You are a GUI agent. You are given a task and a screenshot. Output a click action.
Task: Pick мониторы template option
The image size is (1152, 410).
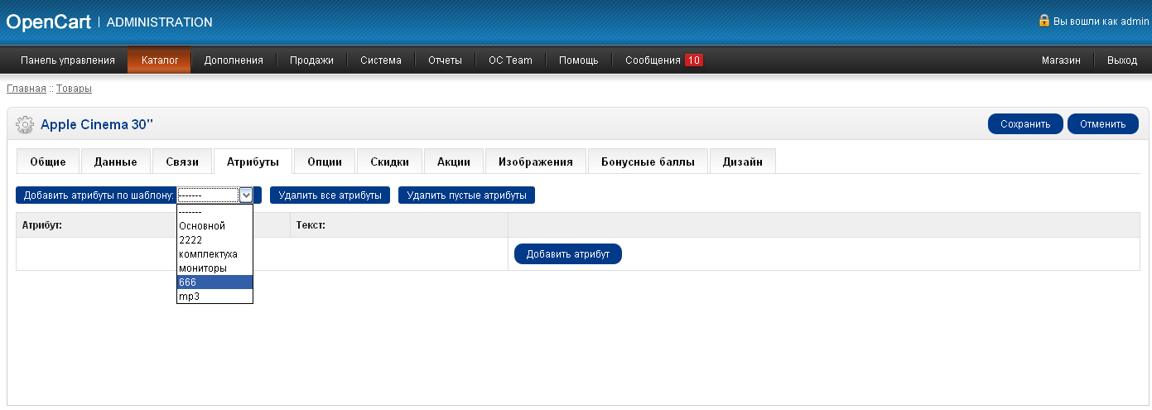coord(214,268)
